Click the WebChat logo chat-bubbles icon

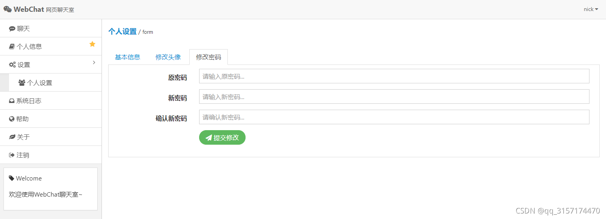(x=7, y=9)
